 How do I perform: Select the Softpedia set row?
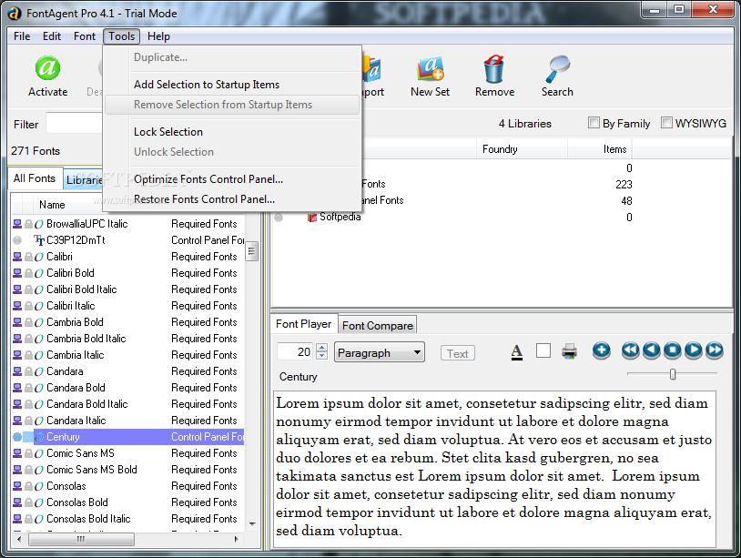click(453, 218)
